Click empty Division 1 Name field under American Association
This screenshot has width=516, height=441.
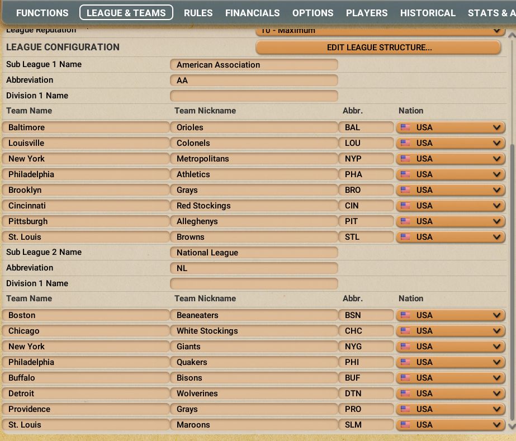click(254, 96)
